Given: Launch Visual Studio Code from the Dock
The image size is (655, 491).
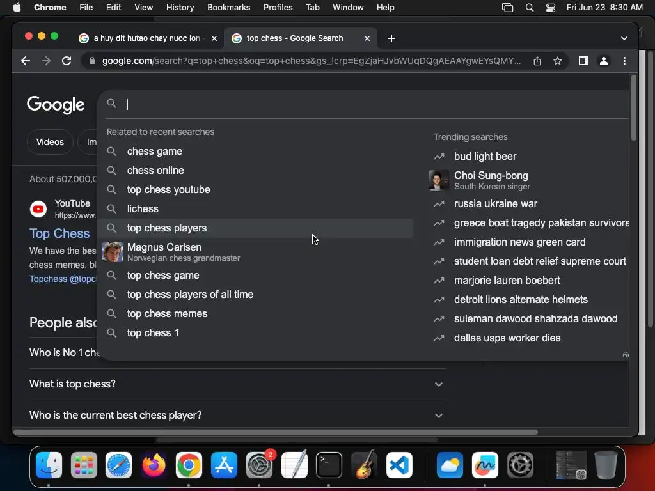Looking at the screenshot, I should point(399,465).
